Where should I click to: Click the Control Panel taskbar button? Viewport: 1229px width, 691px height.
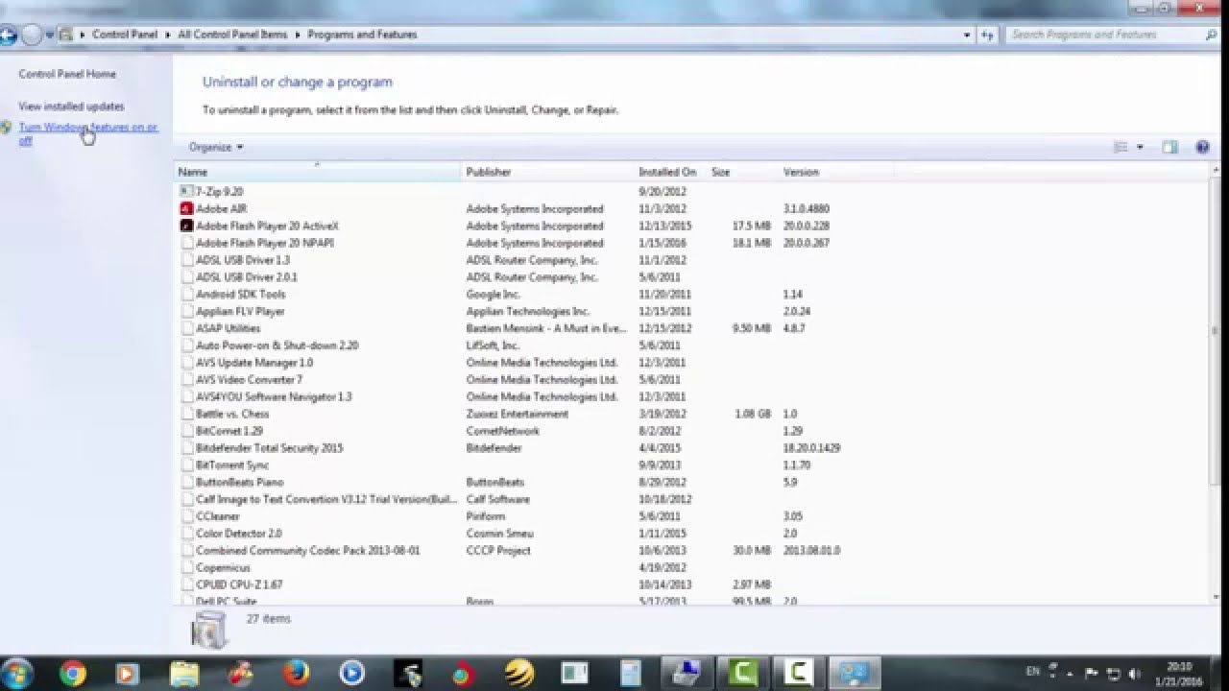(854, 674)
